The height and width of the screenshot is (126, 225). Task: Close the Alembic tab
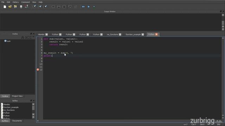tap(47, 34)
